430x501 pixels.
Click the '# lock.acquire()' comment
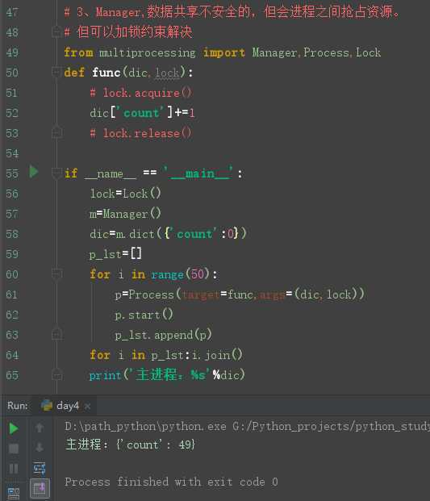(x=140, y=93)
